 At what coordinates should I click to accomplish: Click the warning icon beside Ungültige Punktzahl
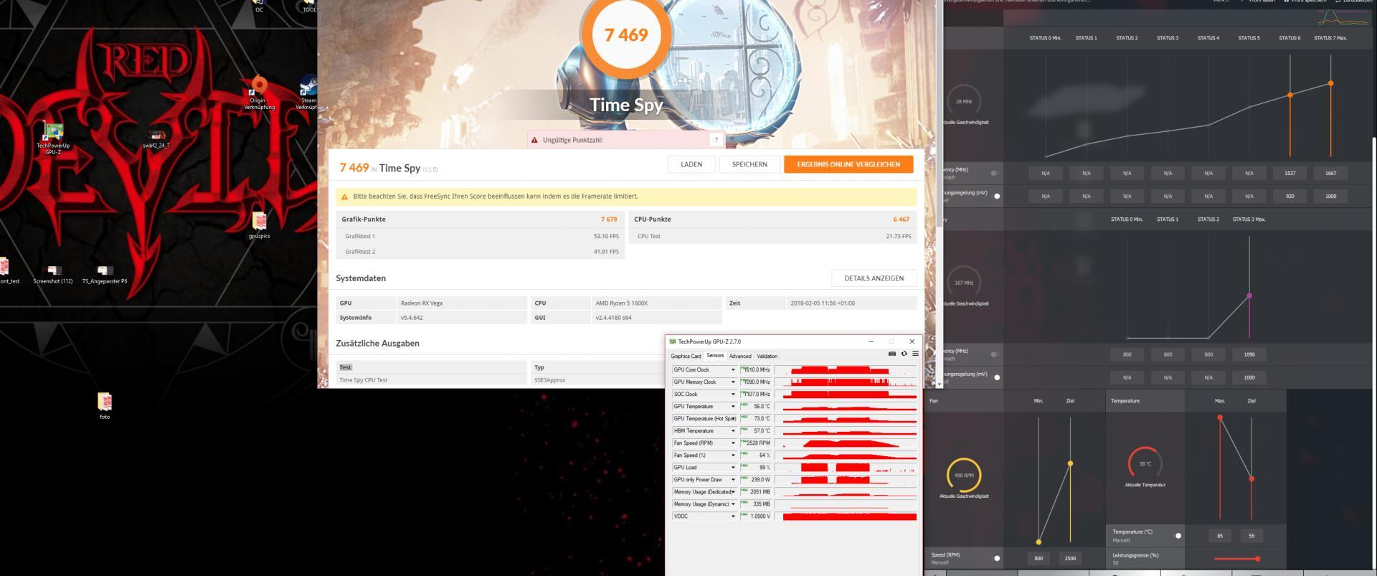(x=534, y=140)
